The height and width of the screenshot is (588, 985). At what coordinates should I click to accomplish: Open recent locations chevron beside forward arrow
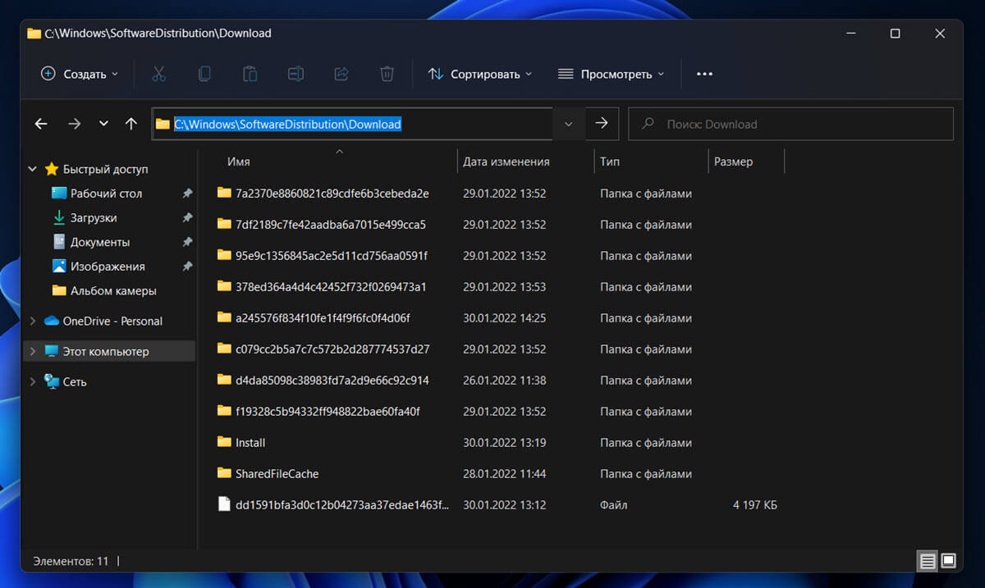click(x=103, y=124)
